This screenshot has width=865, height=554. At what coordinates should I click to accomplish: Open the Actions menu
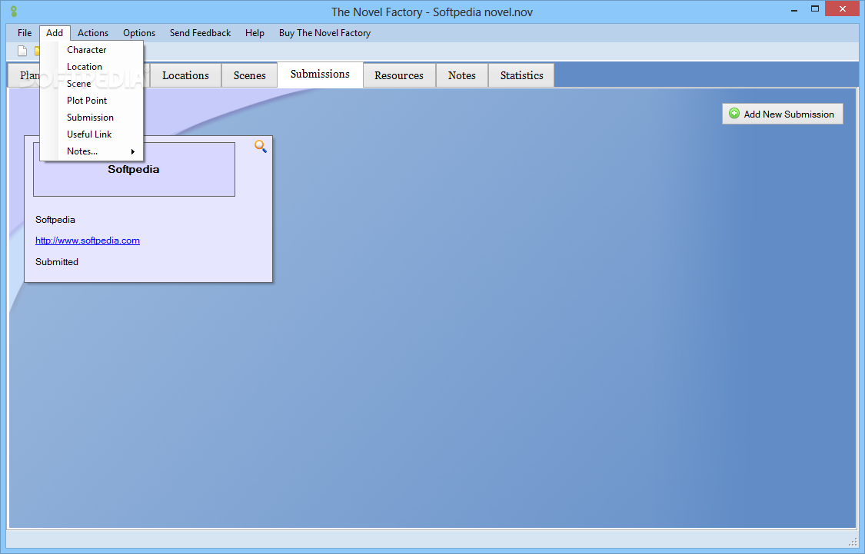click(x=93, y=33)
